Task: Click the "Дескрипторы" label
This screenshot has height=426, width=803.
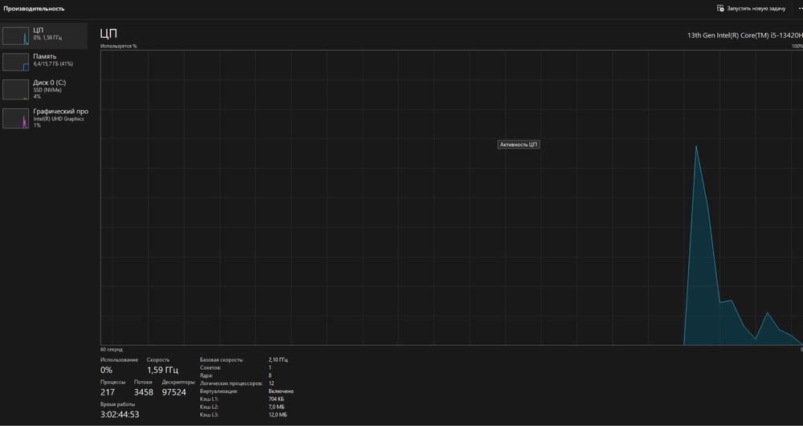Action: click(178, 382)
